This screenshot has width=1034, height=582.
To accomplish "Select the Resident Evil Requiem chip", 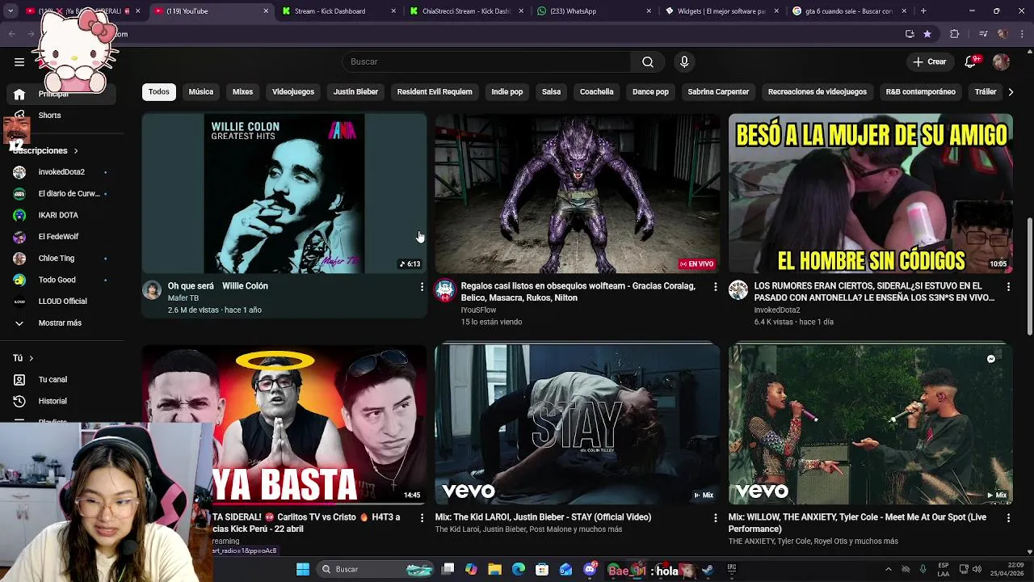I will click(435, 91).
